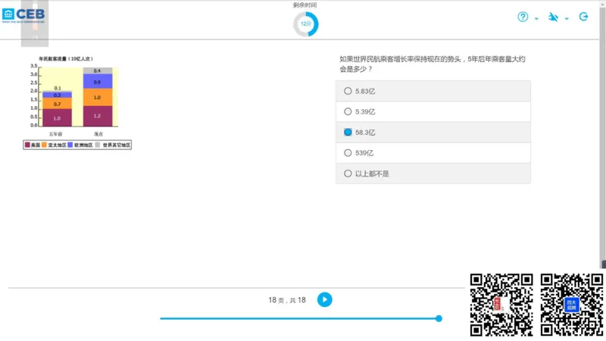Click the 亚太地区 orange legend swatch
Screen dimensions: 606x341
point(44,145)
